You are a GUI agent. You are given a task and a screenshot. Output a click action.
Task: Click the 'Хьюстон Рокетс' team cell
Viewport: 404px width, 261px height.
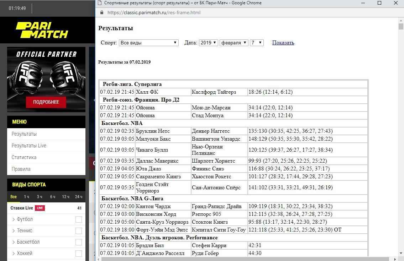pyautogui.click(x=219, y=176)
